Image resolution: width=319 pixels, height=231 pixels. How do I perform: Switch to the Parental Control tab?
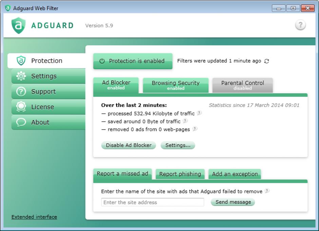point(243,85)
